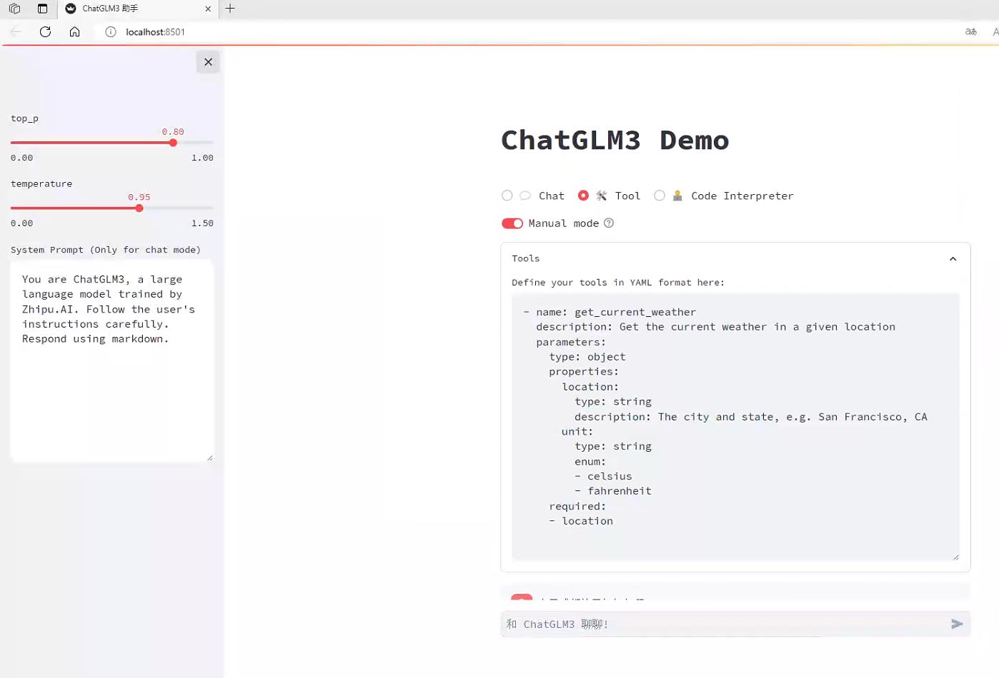Viewport: 999px width, 678px height.
Task: Send the chat message with arrow icon
Action: point(957,624)
